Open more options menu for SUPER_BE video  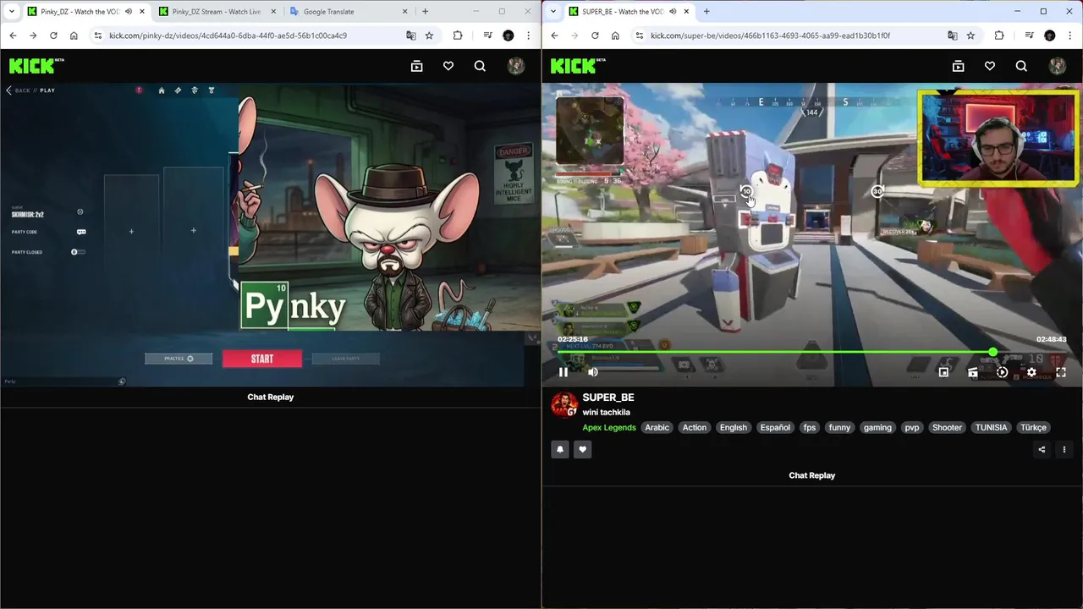coord(1064,450)
